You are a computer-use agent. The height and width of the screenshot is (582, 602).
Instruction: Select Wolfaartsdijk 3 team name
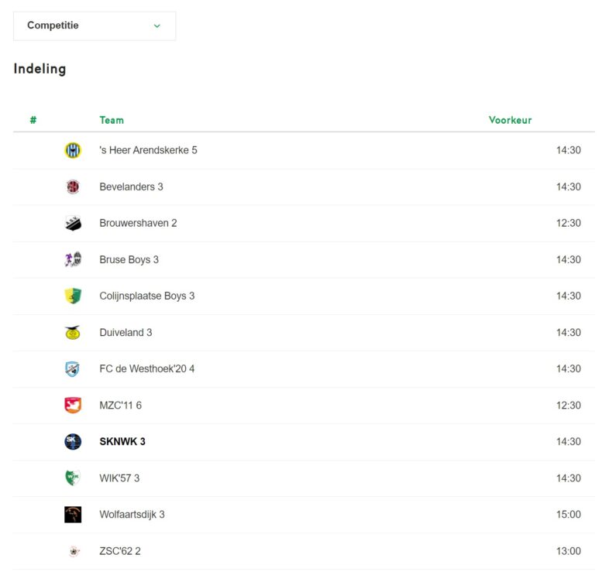pos(132,515)
